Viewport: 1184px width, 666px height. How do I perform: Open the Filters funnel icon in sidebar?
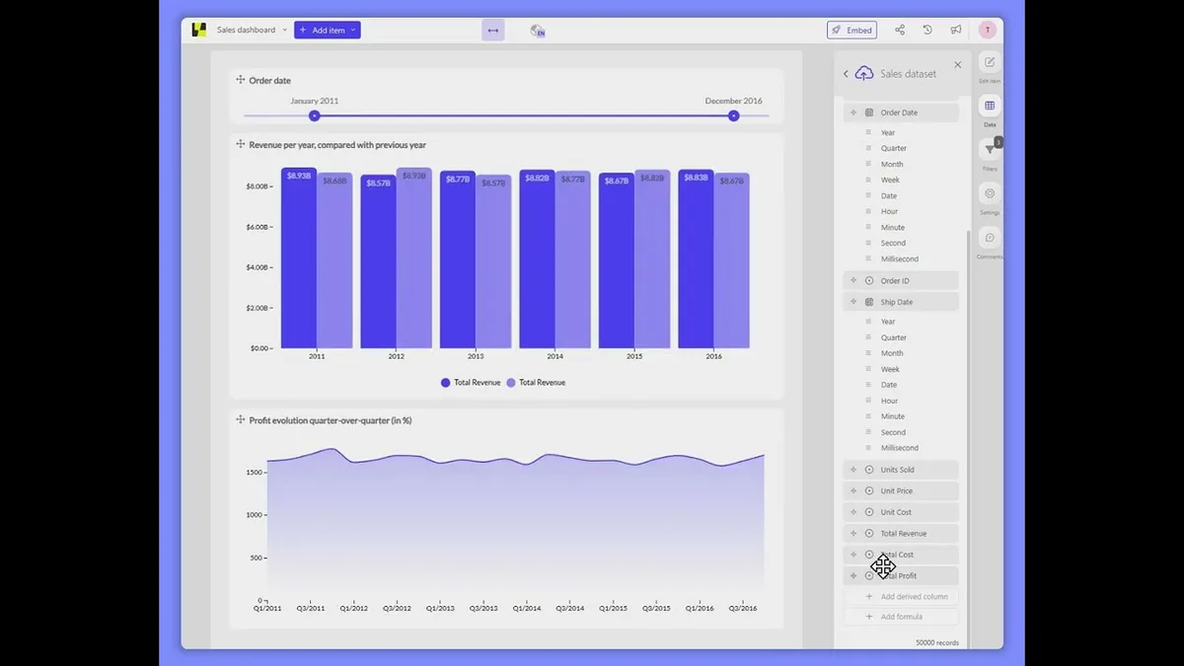click(x=990, y=149)
